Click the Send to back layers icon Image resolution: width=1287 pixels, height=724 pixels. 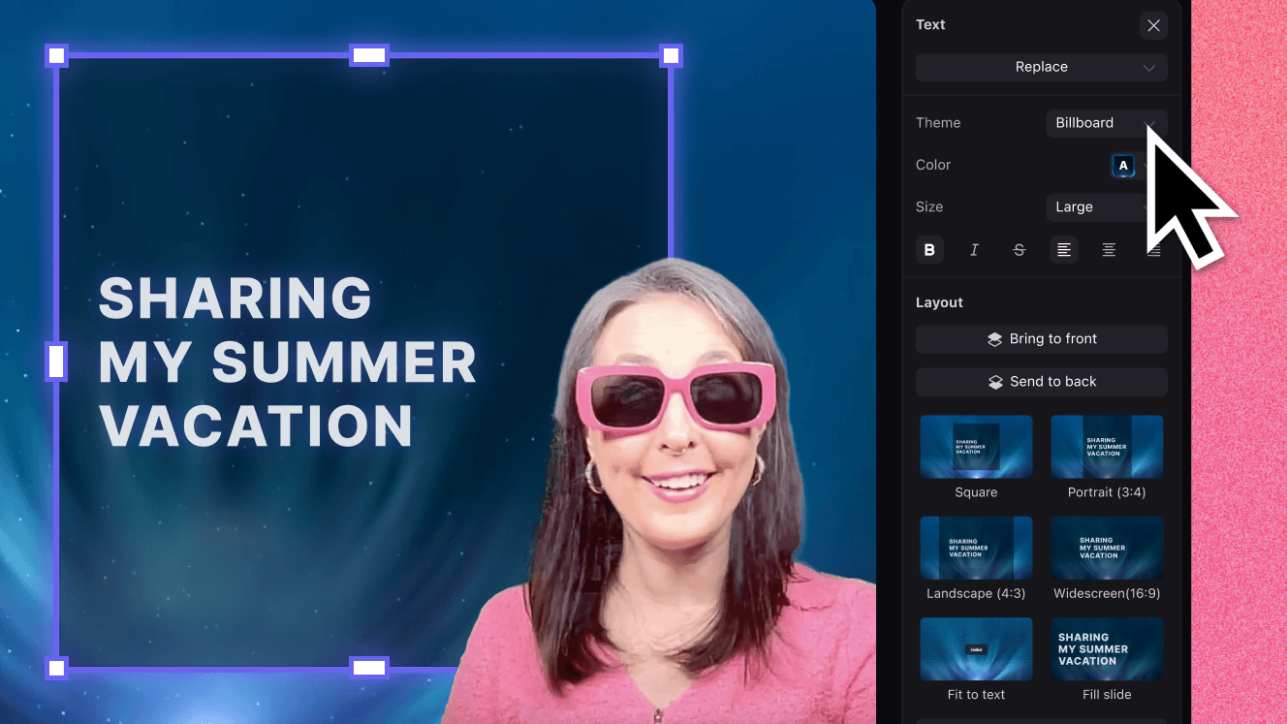[995, 381]
